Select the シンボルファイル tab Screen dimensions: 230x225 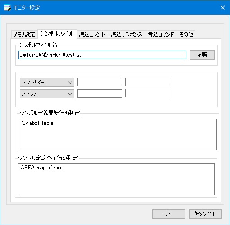[x=57, y=34]
